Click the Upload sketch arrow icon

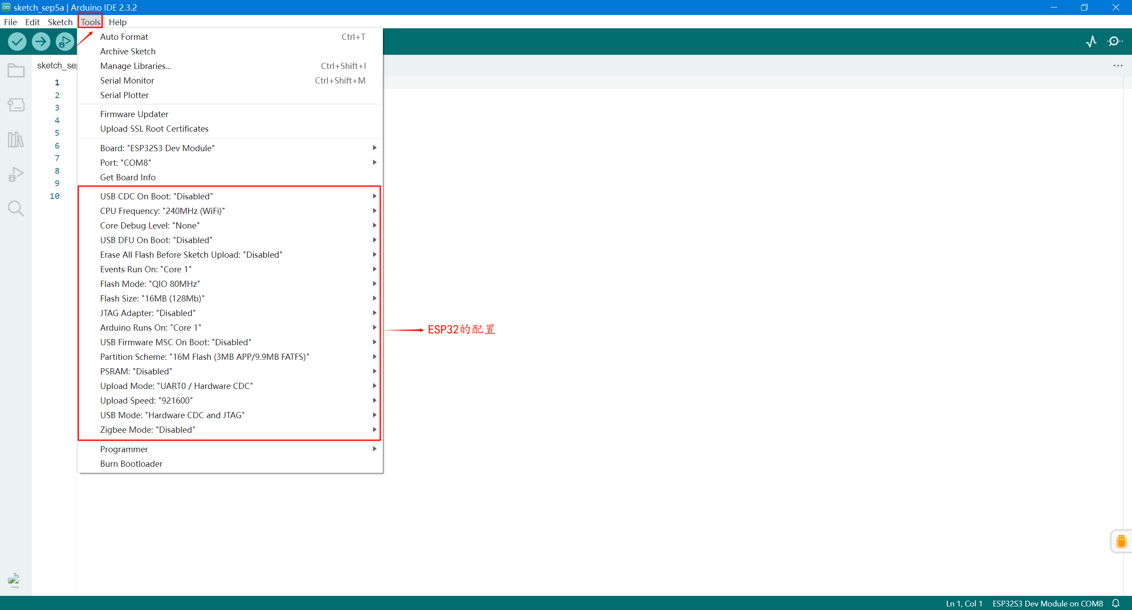pos(41,41)
